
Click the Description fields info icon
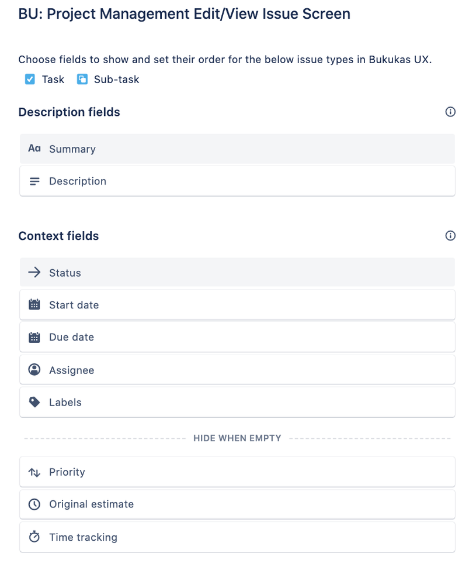click(450, 112)
